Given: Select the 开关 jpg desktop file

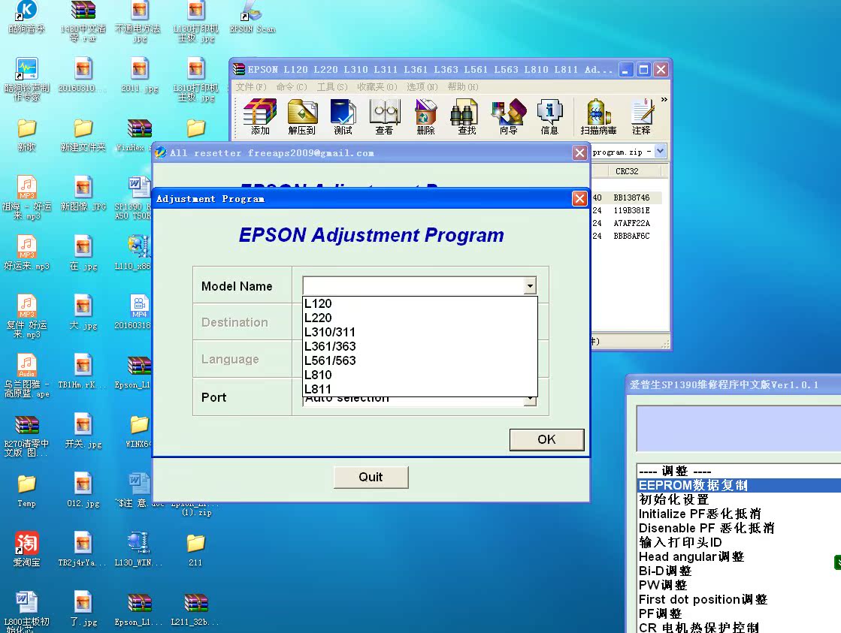Looking at the screenshot, I should [83, 430].
